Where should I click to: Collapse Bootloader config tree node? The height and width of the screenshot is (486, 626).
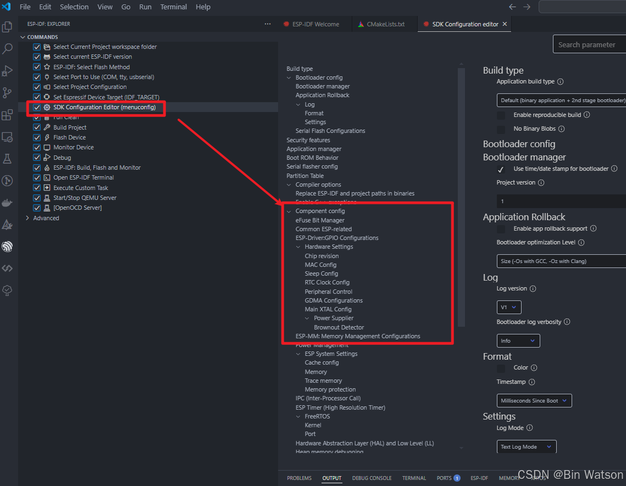(289, 78)
